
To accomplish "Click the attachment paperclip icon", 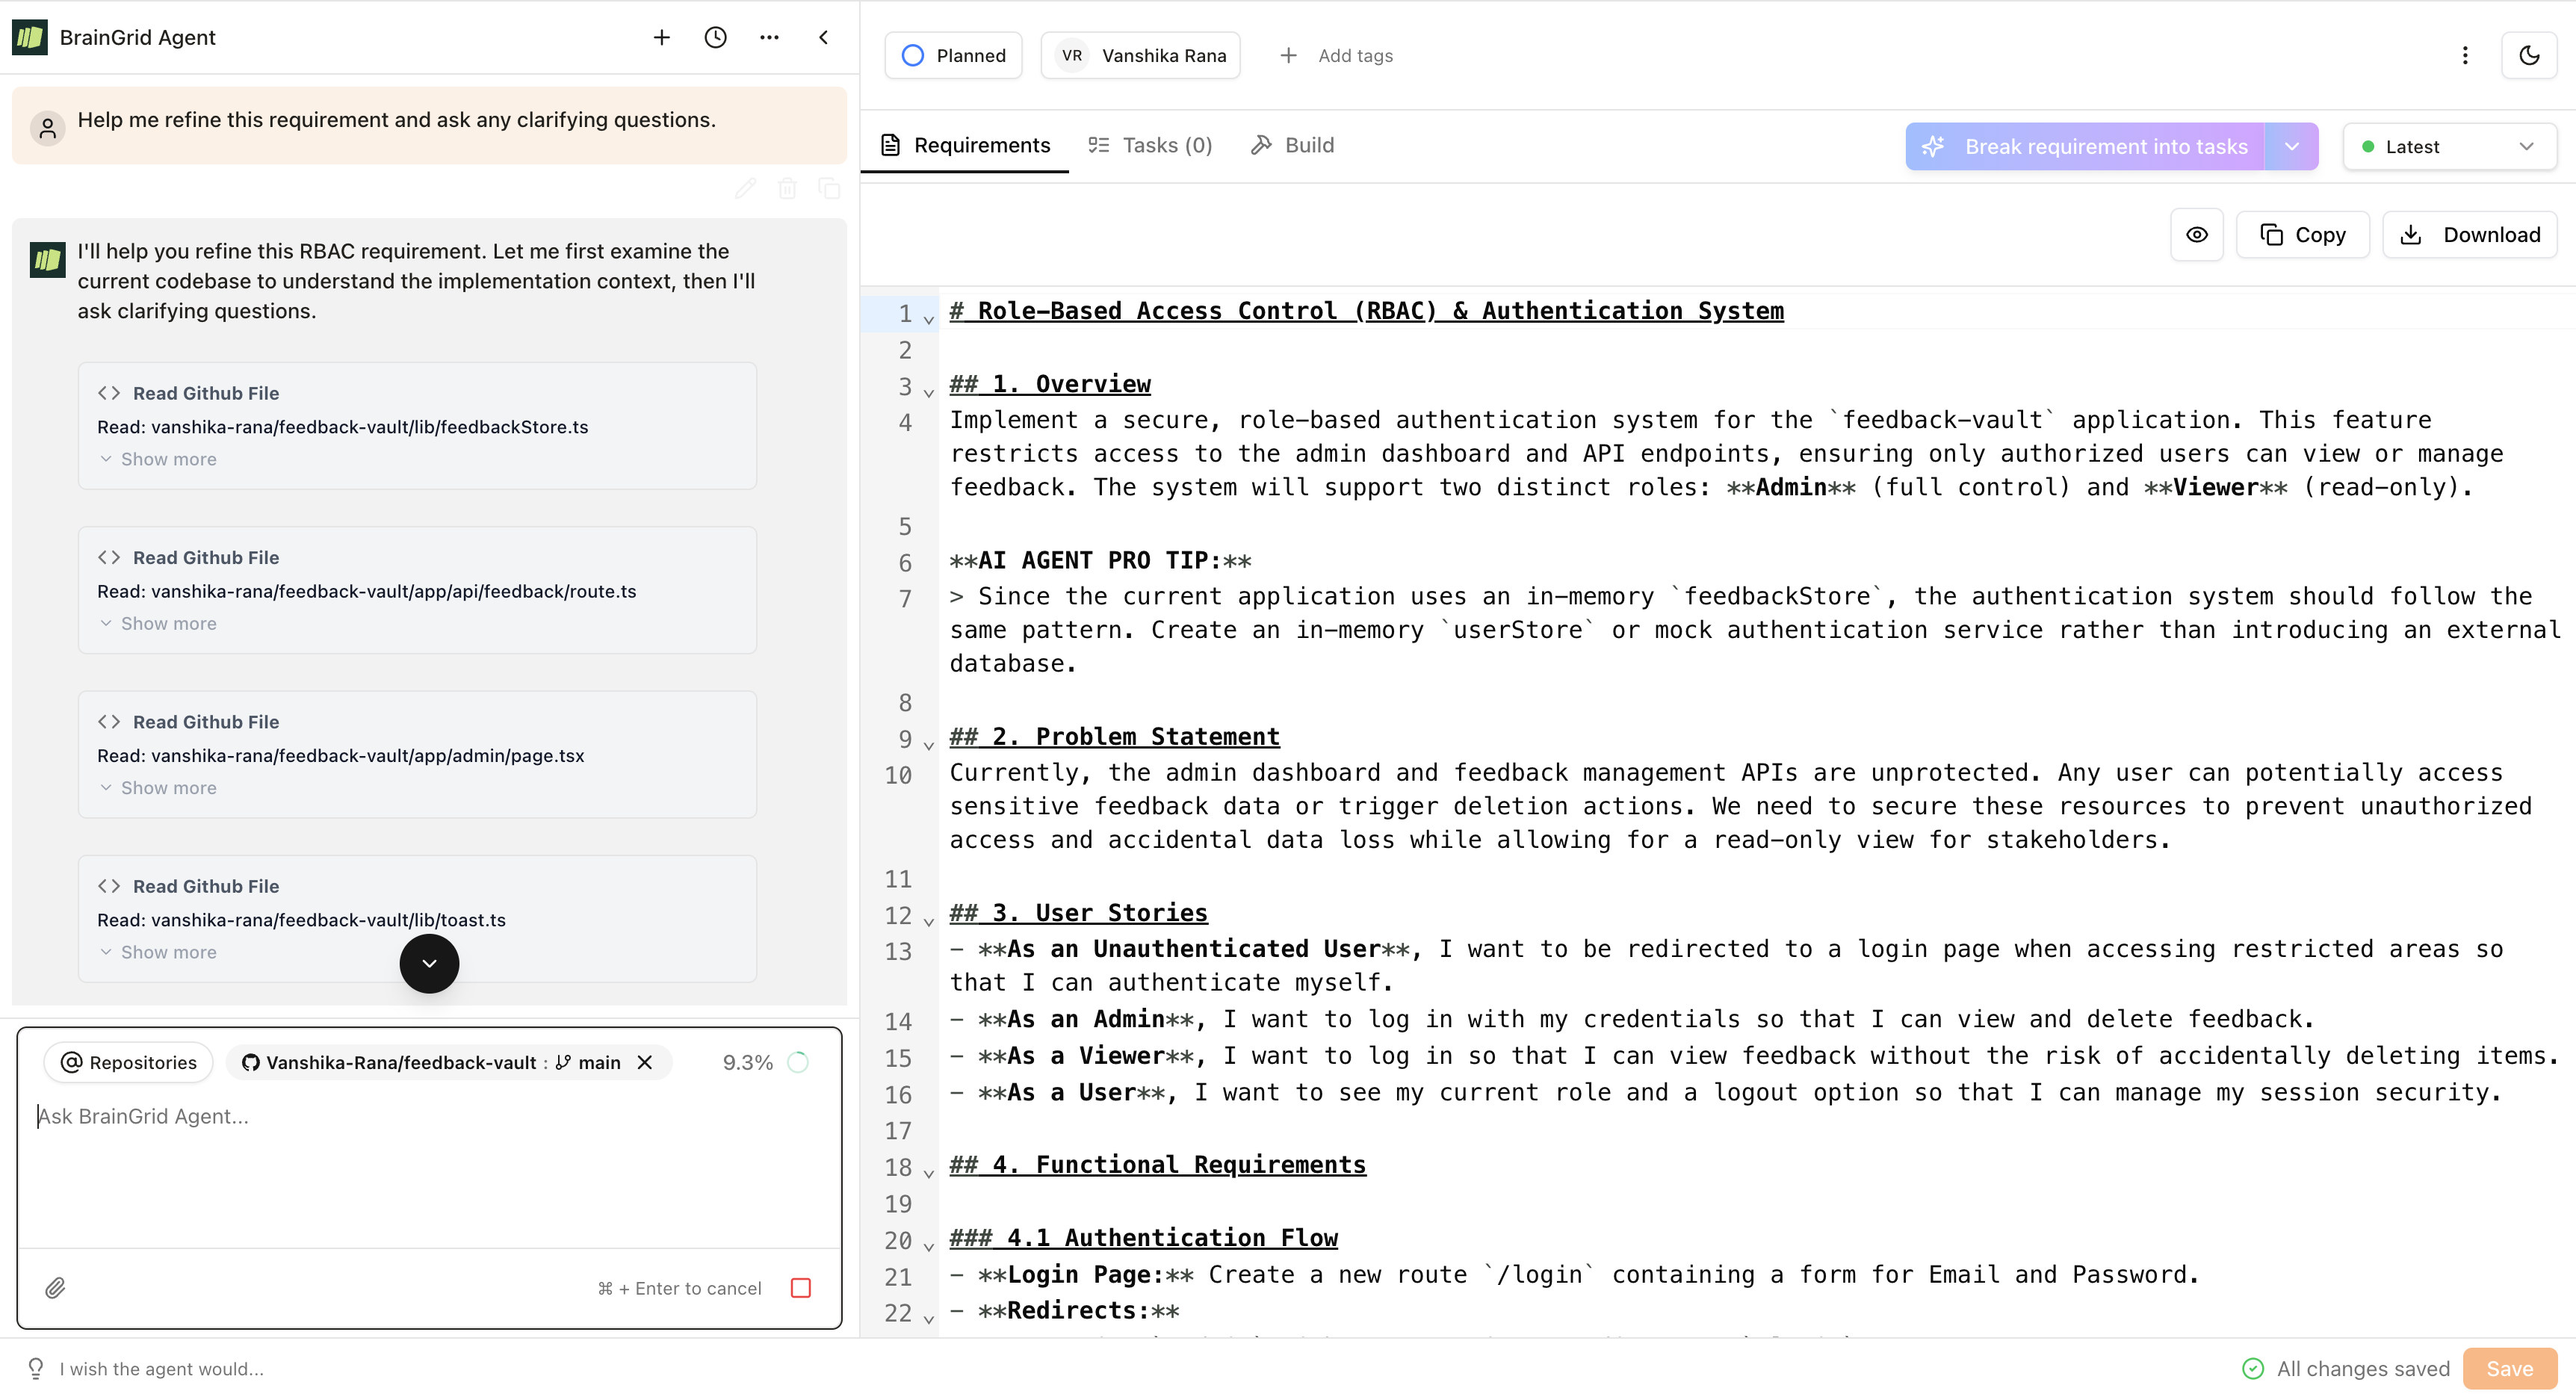I will coord(55,1287).
